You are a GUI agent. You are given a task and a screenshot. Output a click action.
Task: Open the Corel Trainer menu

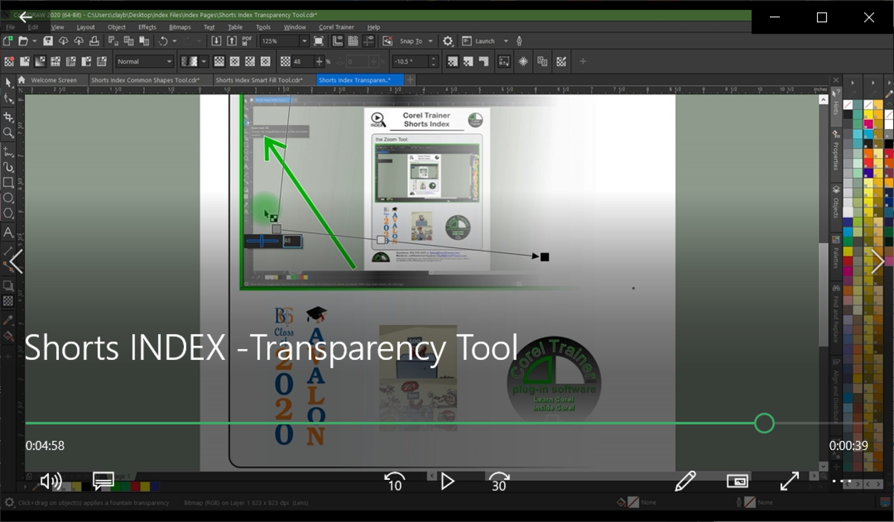[336, 27]
